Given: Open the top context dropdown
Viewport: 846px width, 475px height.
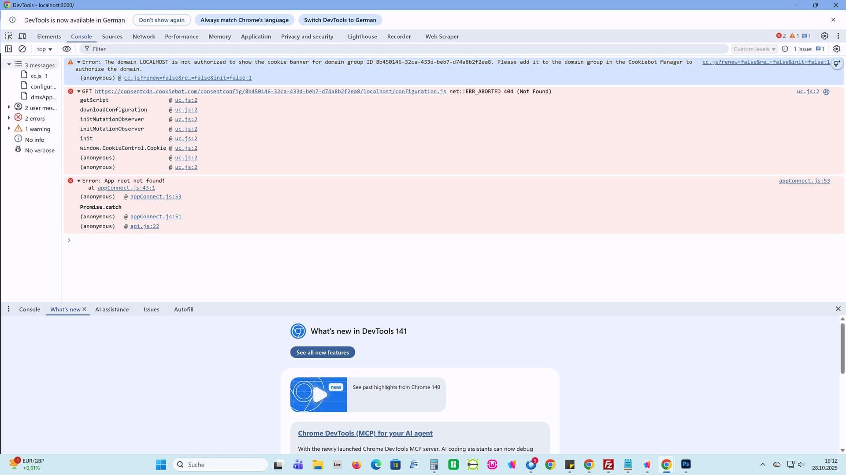Looking at the screenshot, I should 45,49.
